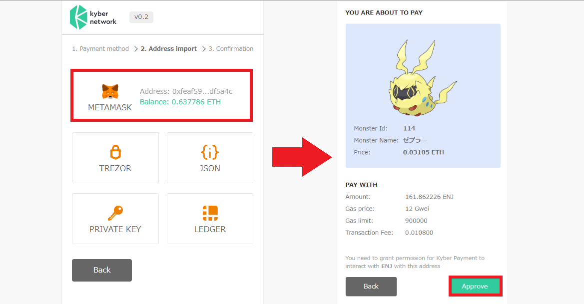Select the Trezor lock icon
Image resolution: width=584 pixels, height=304 pixels.
pyautogui.click(x=115, y=152)
